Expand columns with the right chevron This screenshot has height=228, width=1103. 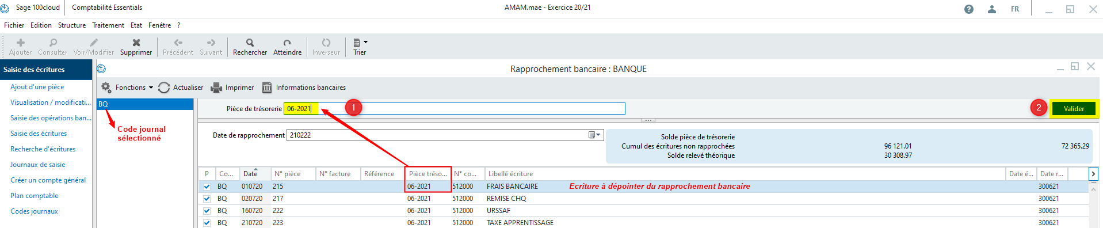point(1093,174)
